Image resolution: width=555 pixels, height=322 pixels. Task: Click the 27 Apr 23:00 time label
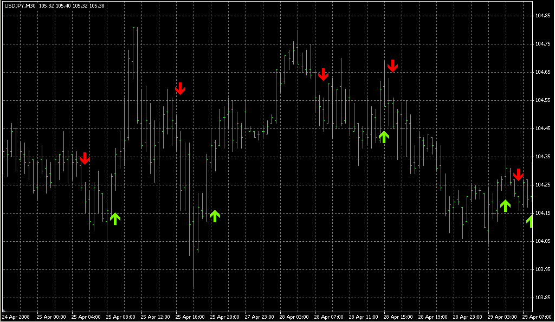point(259,317)
